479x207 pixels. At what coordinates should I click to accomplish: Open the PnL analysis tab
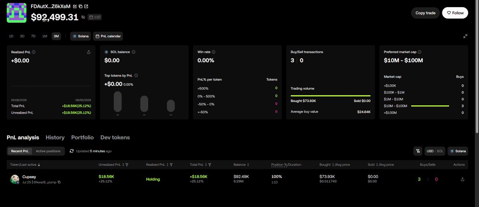[x=23, y=137]
